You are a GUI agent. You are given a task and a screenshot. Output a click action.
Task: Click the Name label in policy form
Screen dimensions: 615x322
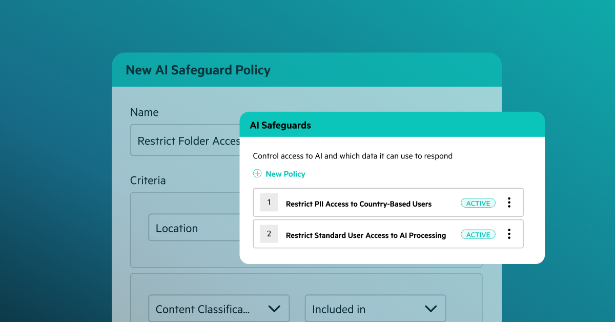coord(145,112)
